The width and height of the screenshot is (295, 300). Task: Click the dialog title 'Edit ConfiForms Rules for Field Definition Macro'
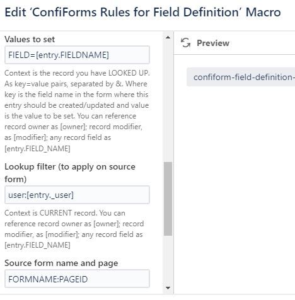pyautogui.click(x=142, y=12)
